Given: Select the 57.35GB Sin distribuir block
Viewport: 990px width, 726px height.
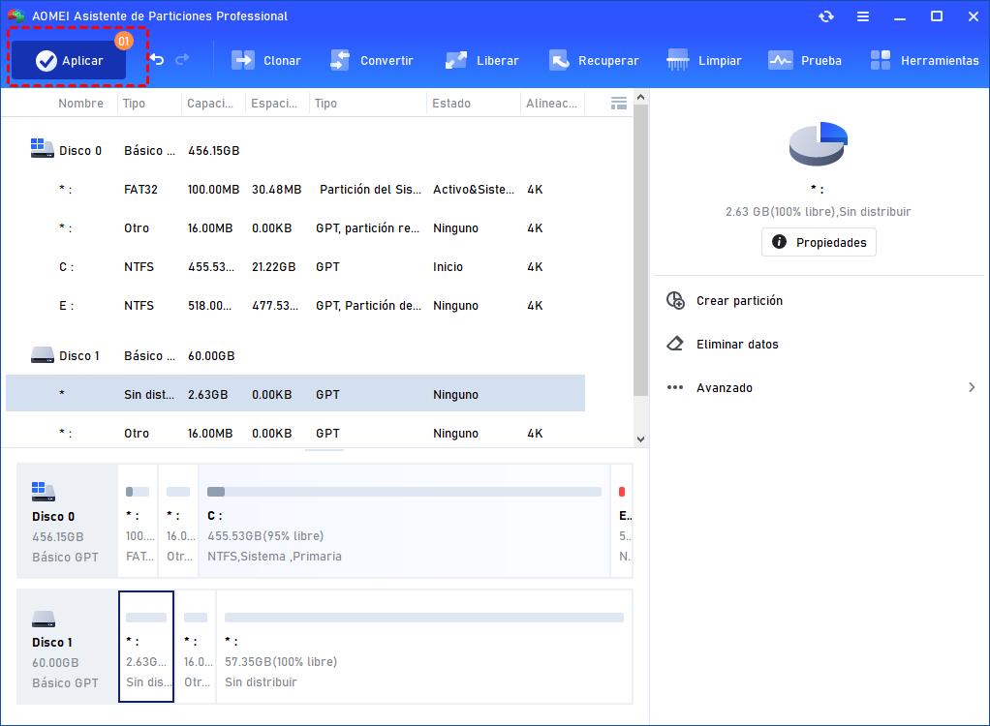Looking at the screenshot, I should pyautogui.click(x=424, y=647).
